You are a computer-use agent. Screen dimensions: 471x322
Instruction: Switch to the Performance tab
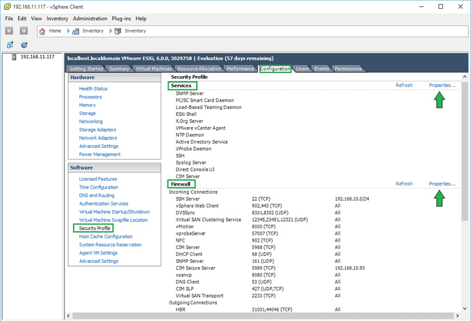[x=240, y=69]
